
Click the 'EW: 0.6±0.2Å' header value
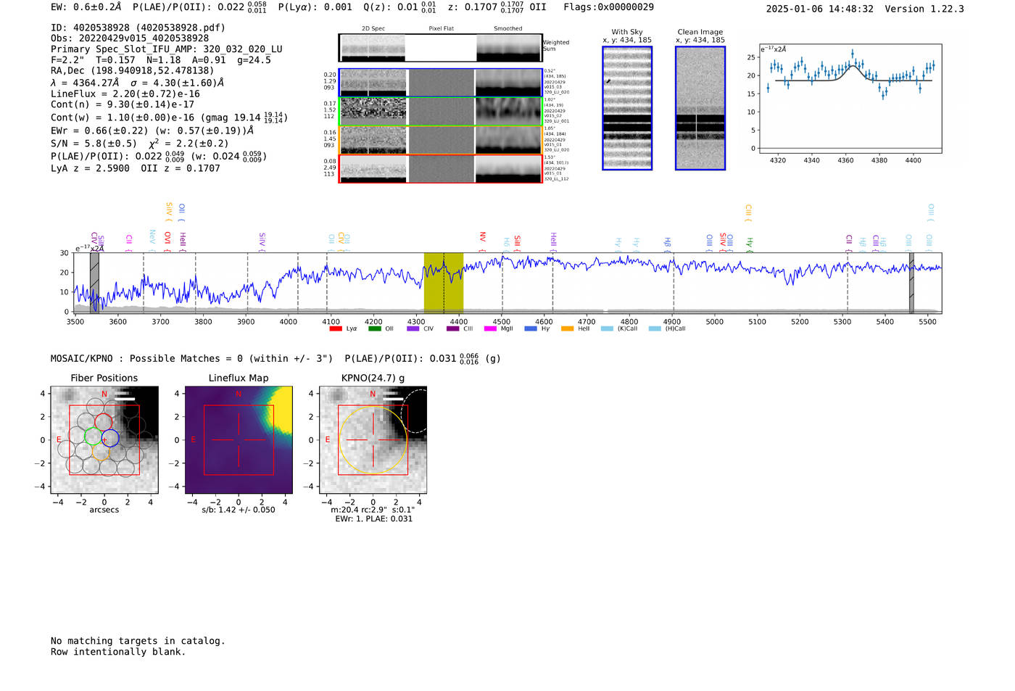(86, 7)
